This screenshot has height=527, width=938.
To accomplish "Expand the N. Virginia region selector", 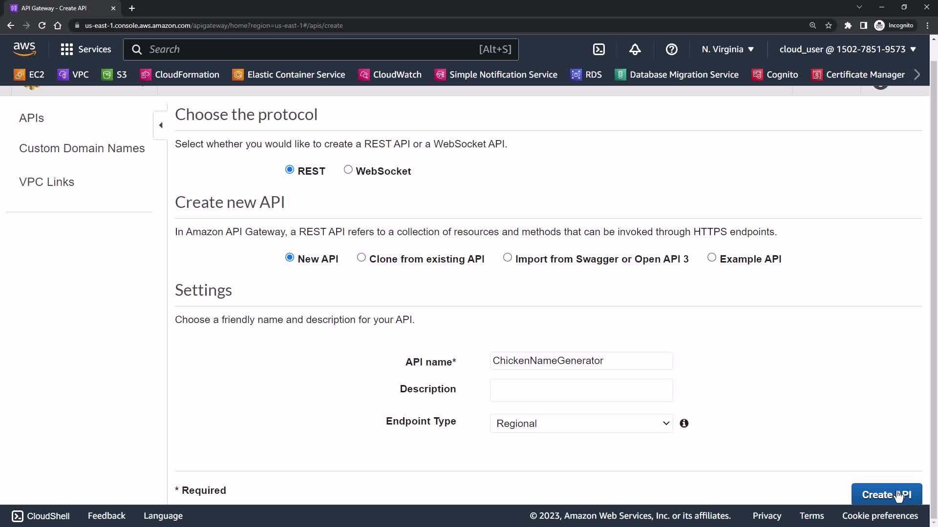I will [727, 49].
